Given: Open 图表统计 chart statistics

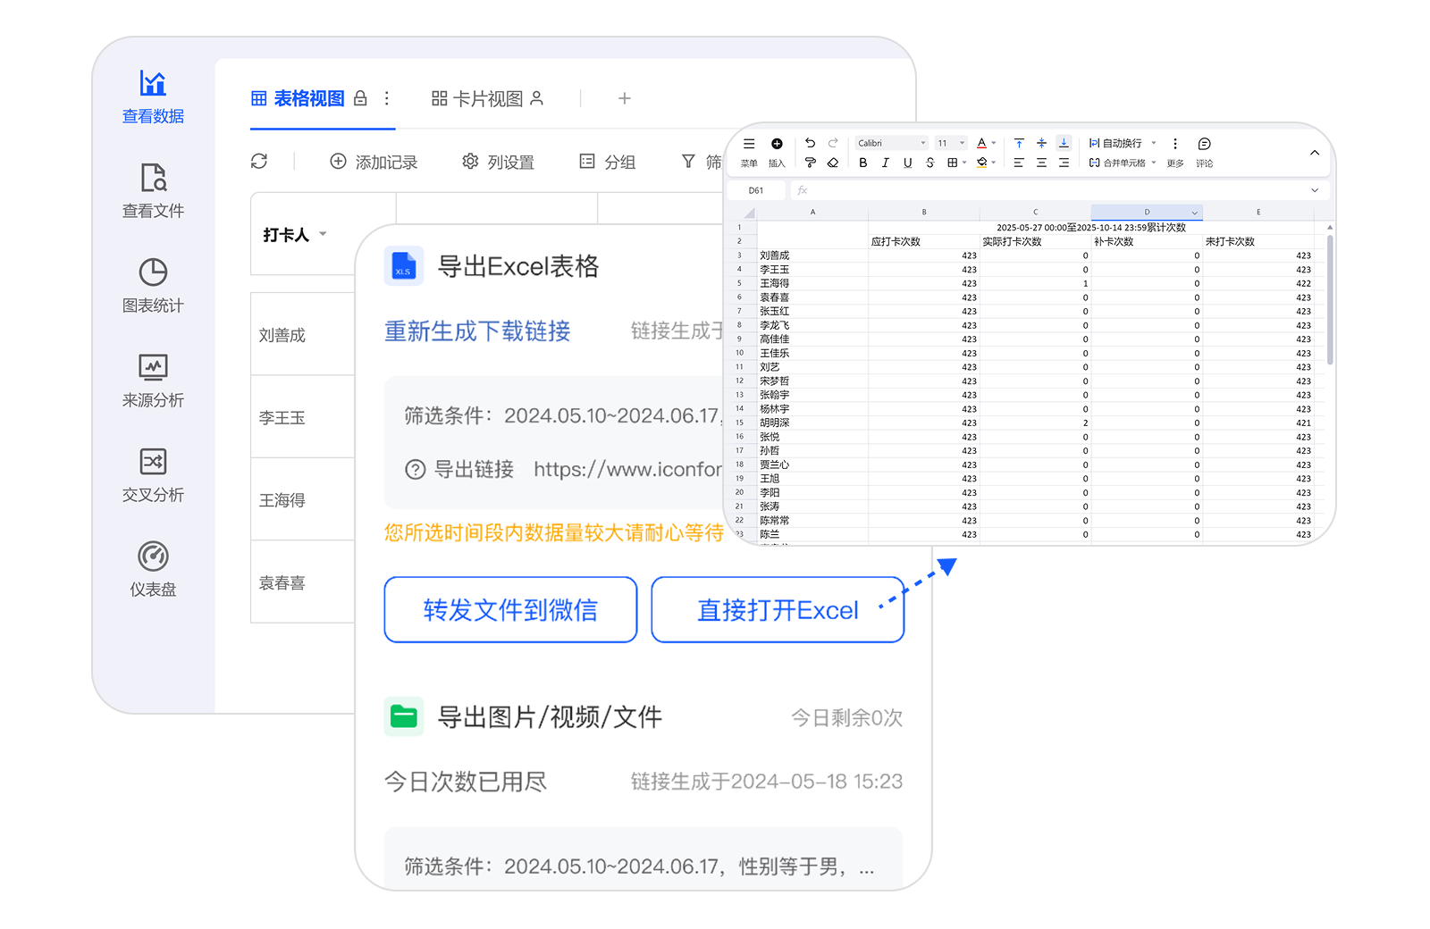Looking at the screenshot, I should pos(153,285).
